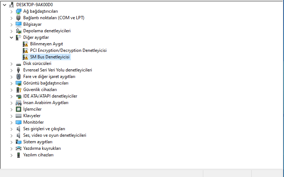Click the Ağ bağdaştırıcıları network adapter icon
The width and height of the screenshot is (284, 177).
(18, 11)
